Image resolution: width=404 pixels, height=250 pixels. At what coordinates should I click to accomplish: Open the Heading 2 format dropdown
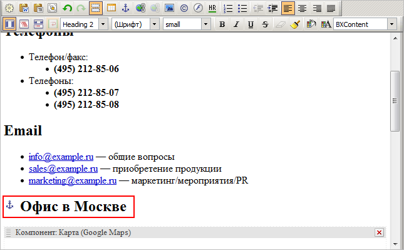103,24
